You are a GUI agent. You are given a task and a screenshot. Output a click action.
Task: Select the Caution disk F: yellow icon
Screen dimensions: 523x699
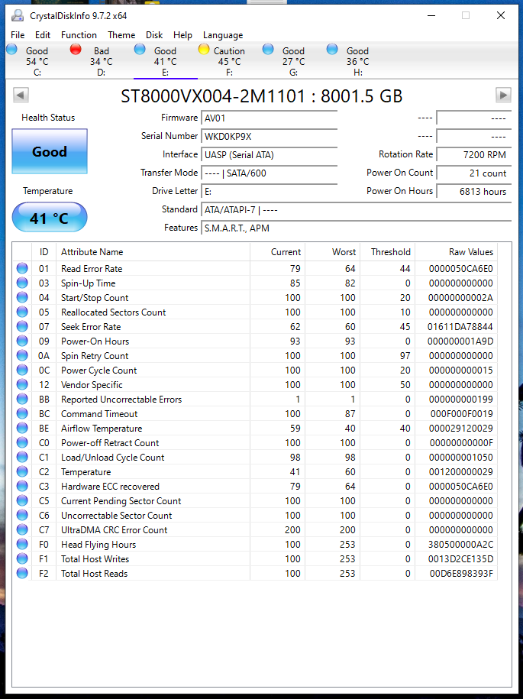204,49
